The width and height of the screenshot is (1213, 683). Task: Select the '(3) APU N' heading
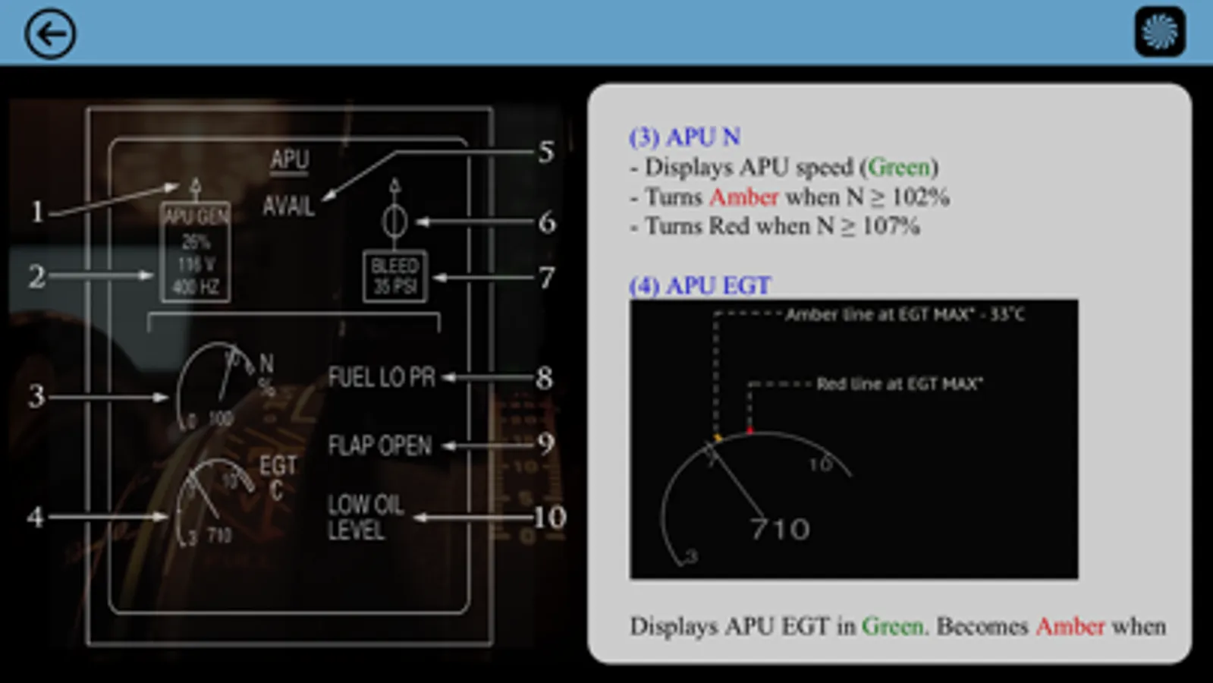click(684, 137)
